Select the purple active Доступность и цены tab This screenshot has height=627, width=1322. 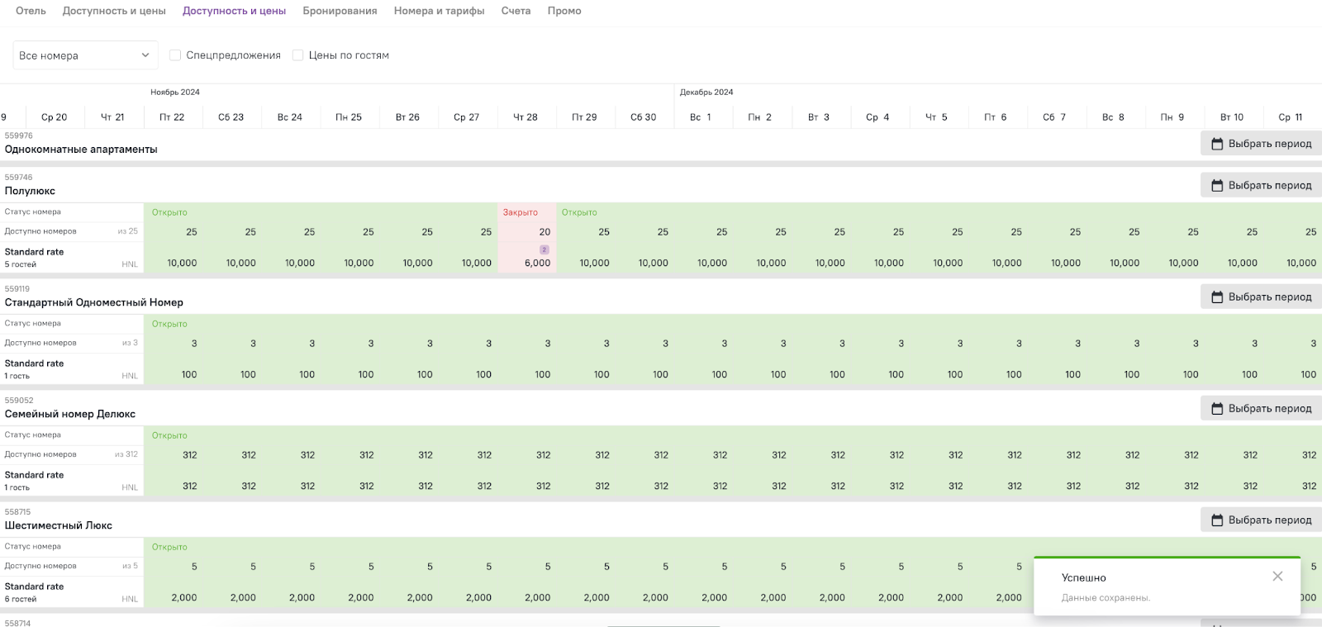234,11
